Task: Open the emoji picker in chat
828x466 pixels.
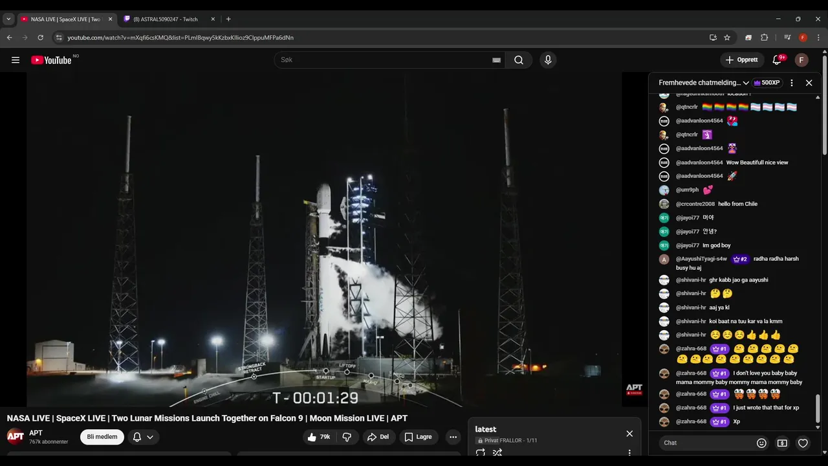Action: pyautogui.click(x=761, y=443)
